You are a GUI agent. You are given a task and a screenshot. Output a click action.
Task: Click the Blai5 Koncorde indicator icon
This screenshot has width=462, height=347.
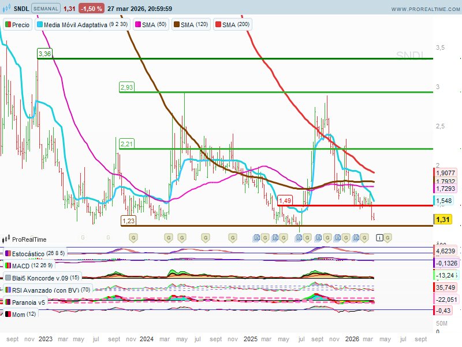8,278
